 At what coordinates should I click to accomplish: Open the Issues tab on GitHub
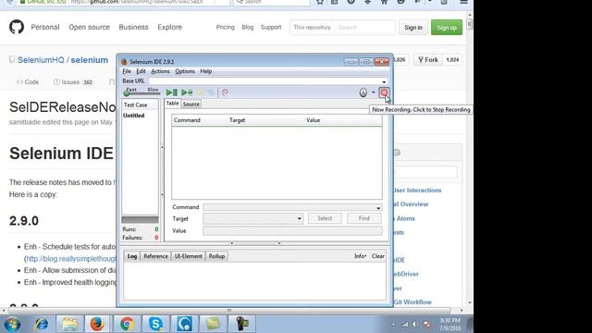click(x=73, y=82)
